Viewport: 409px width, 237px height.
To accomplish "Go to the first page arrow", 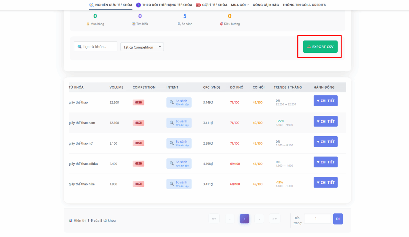I will [x=214, y=219].
